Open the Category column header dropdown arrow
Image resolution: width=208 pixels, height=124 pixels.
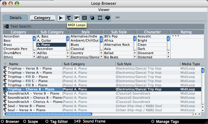point(35,32)
